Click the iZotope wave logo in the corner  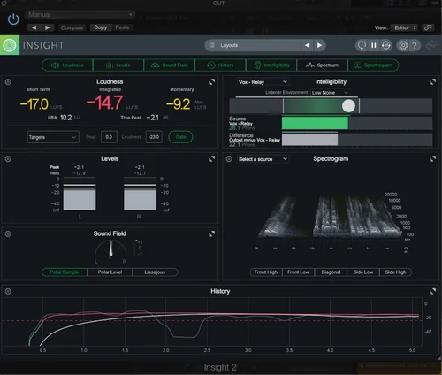click(x=431, y=45)
